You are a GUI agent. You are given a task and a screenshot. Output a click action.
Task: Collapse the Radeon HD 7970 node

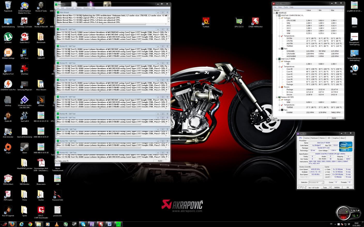pos(277,97)
